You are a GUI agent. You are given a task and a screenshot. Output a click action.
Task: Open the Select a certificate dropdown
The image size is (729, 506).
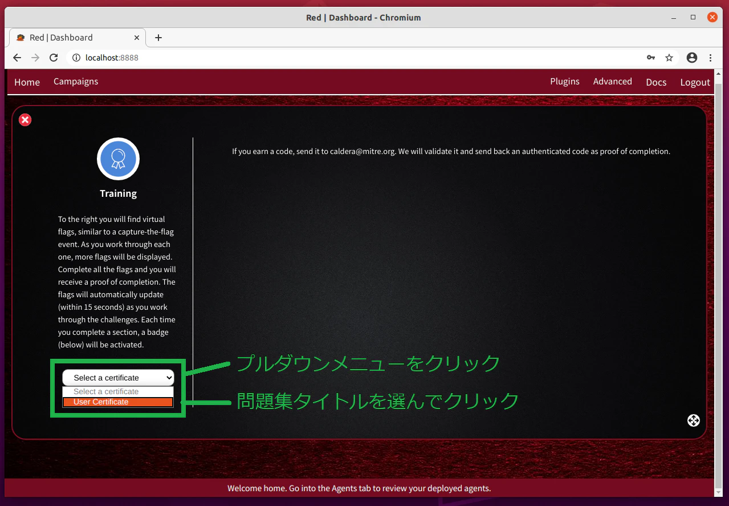click(118, 378)
